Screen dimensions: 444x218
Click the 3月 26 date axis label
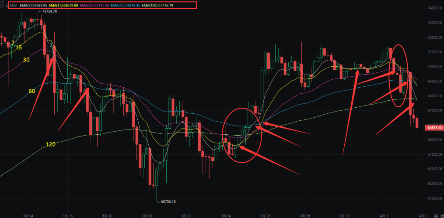click(x=266, y=216)
